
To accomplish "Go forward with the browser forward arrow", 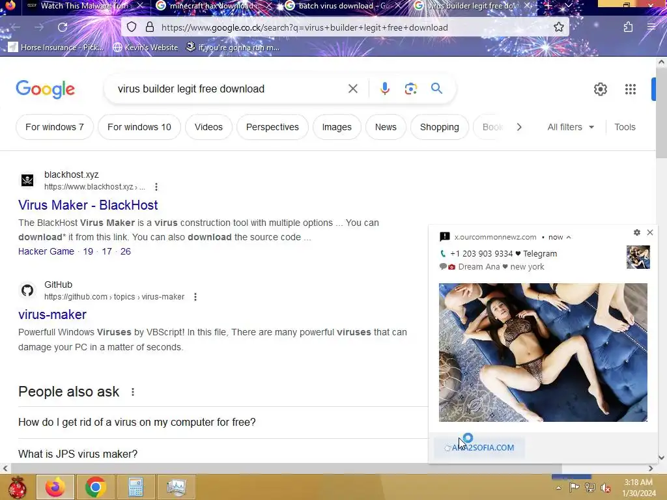I will pos(39,27).
